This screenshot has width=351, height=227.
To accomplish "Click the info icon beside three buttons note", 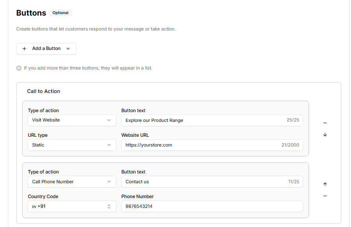I will coord(19,68).
